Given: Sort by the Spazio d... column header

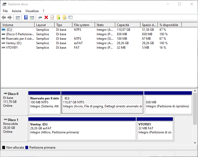Looking at the screenshot, I should click(149, 25).
